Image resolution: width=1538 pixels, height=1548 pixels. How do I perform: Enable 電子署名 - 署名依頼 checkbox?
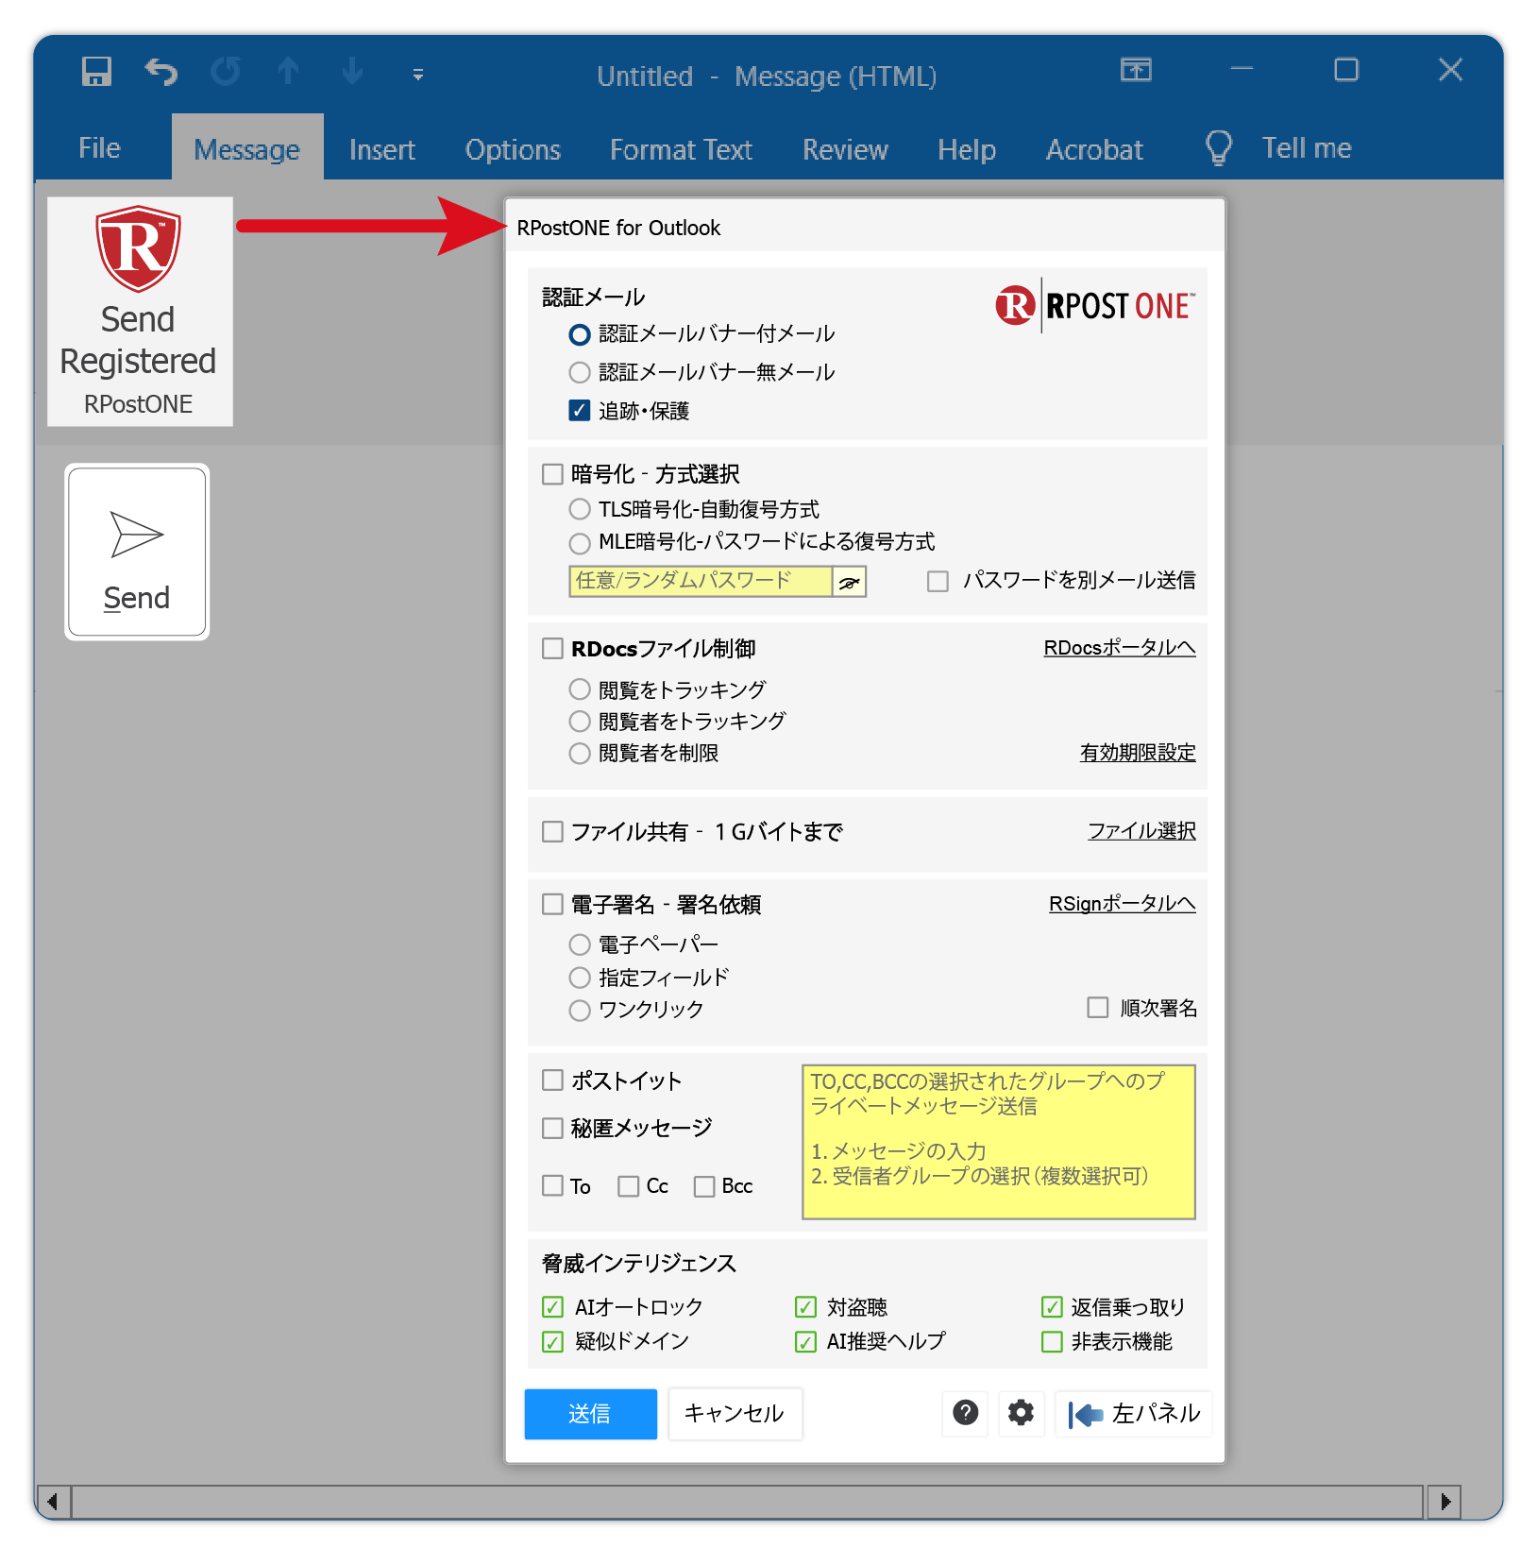[552, 905]
